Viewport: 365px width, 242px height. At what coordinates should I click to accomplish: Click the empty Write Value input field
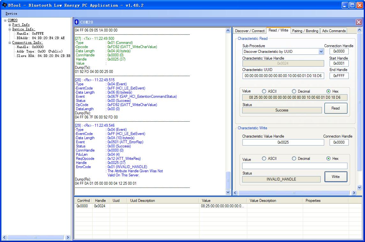coord(295,166)
